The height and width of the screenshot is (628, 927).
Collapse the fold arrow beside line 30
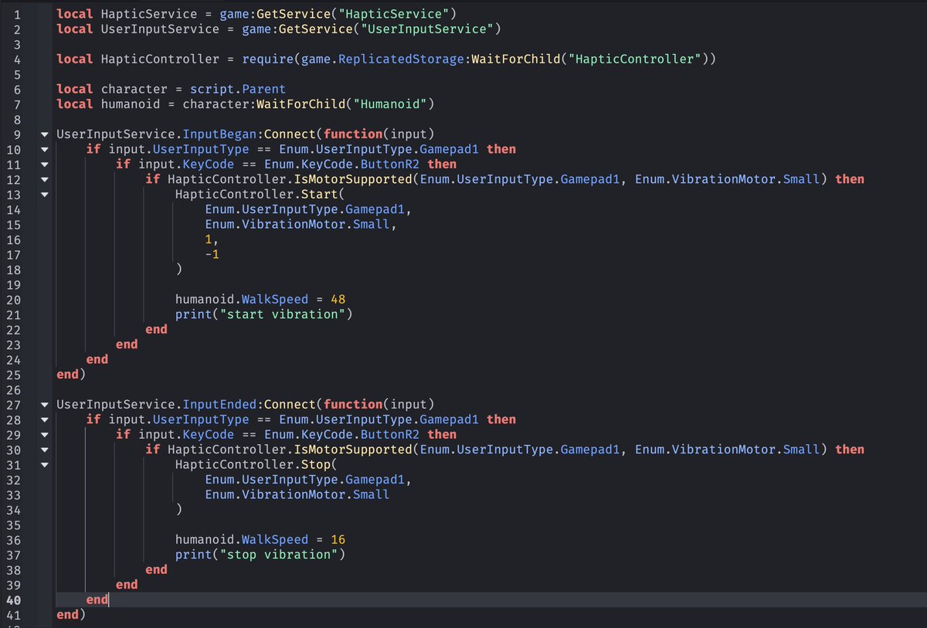(x=44, y=450)
